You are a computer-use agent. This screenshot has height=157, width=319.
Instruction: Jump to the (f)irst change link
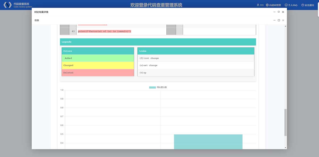pyautogui.click(x=149, y=58)
